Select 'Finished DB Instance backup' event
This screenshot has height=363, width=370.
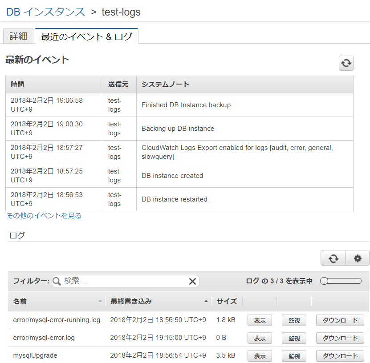coord(186,105)
